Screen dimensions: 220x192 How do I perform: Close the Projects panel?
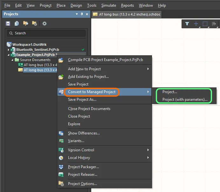pos(87,14)
